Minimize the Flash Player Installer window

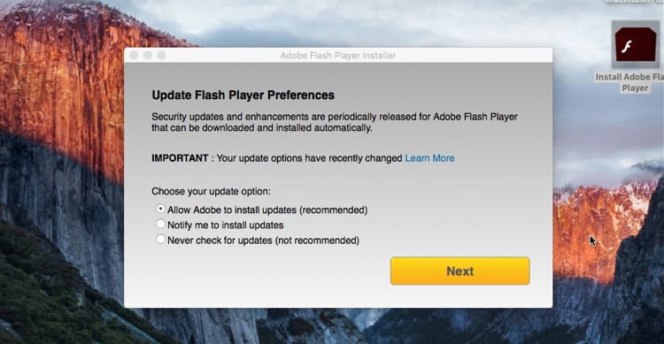click(x=147, y=55)
